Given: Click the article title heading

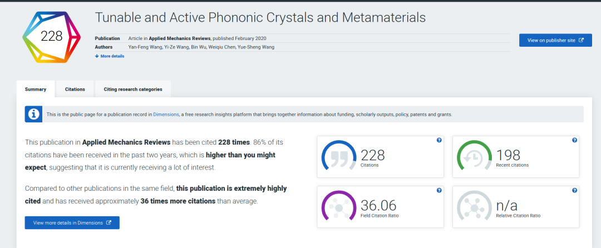Looking at the screenshot, I should coord(260,17).
